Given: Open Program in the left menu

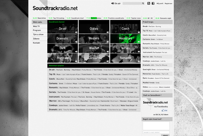Looking at the screenshot, I should (37, 30).
